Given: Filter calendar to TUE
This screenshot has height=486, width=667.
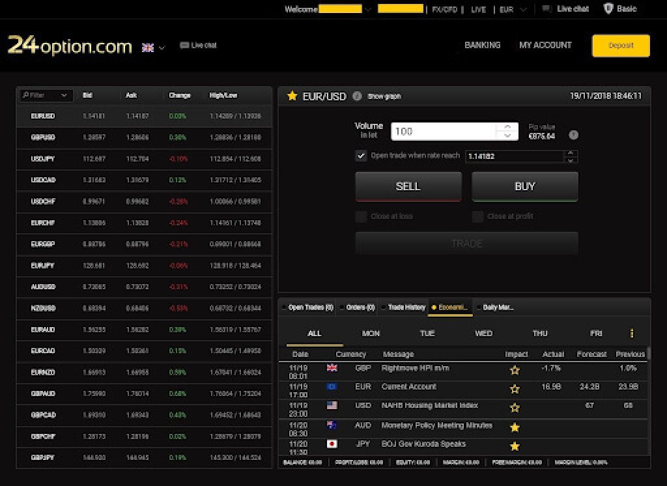Looking at the screenshot, I should pos(427,333).
